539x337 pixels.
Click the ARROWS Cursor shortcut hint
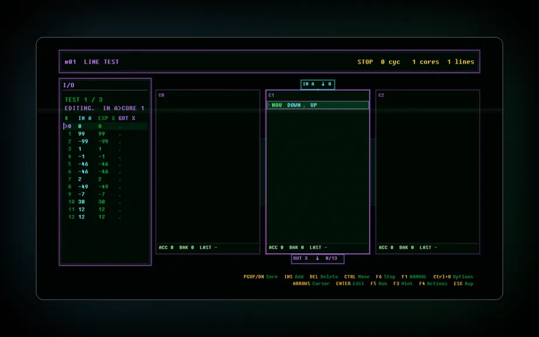point(311,284)
